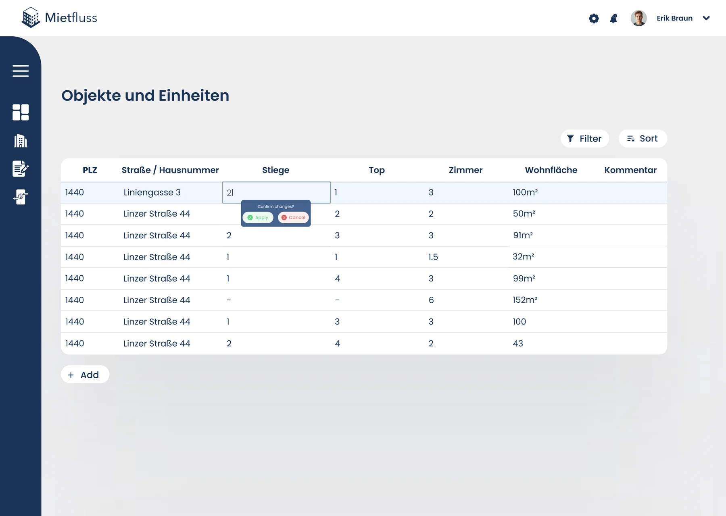The width and height of the screenshot is (726, 516).
Task: Click the Confirm changes? popup label
Action: (276, 206)
